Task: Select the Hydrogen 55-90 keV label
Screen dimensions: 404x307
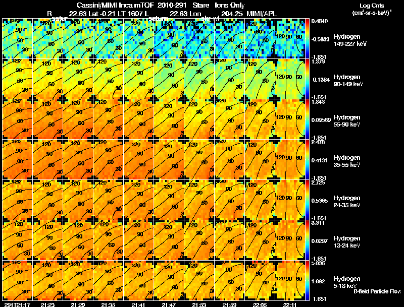Action: pos(347,121)
